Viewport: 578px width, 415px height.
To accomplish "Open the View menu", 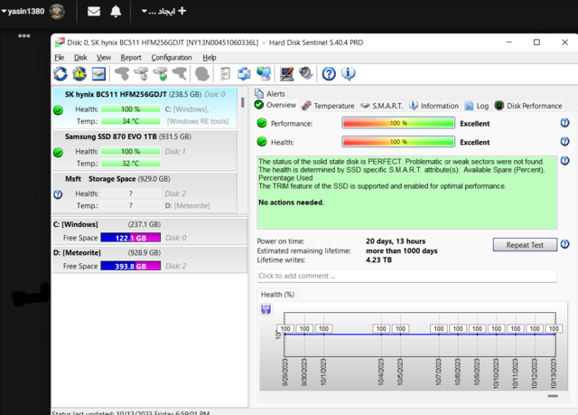I will 104,58.
